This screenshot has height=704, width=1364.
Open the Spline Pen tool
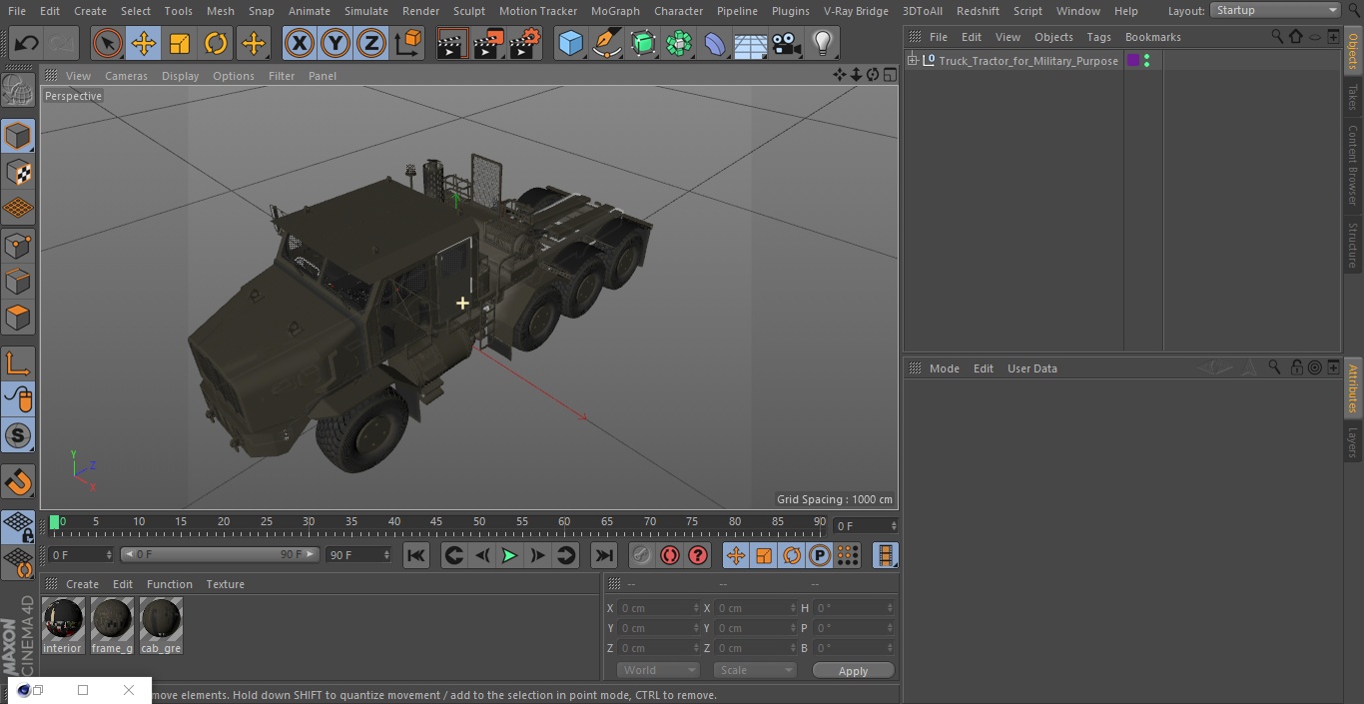(x=606, y=43)
